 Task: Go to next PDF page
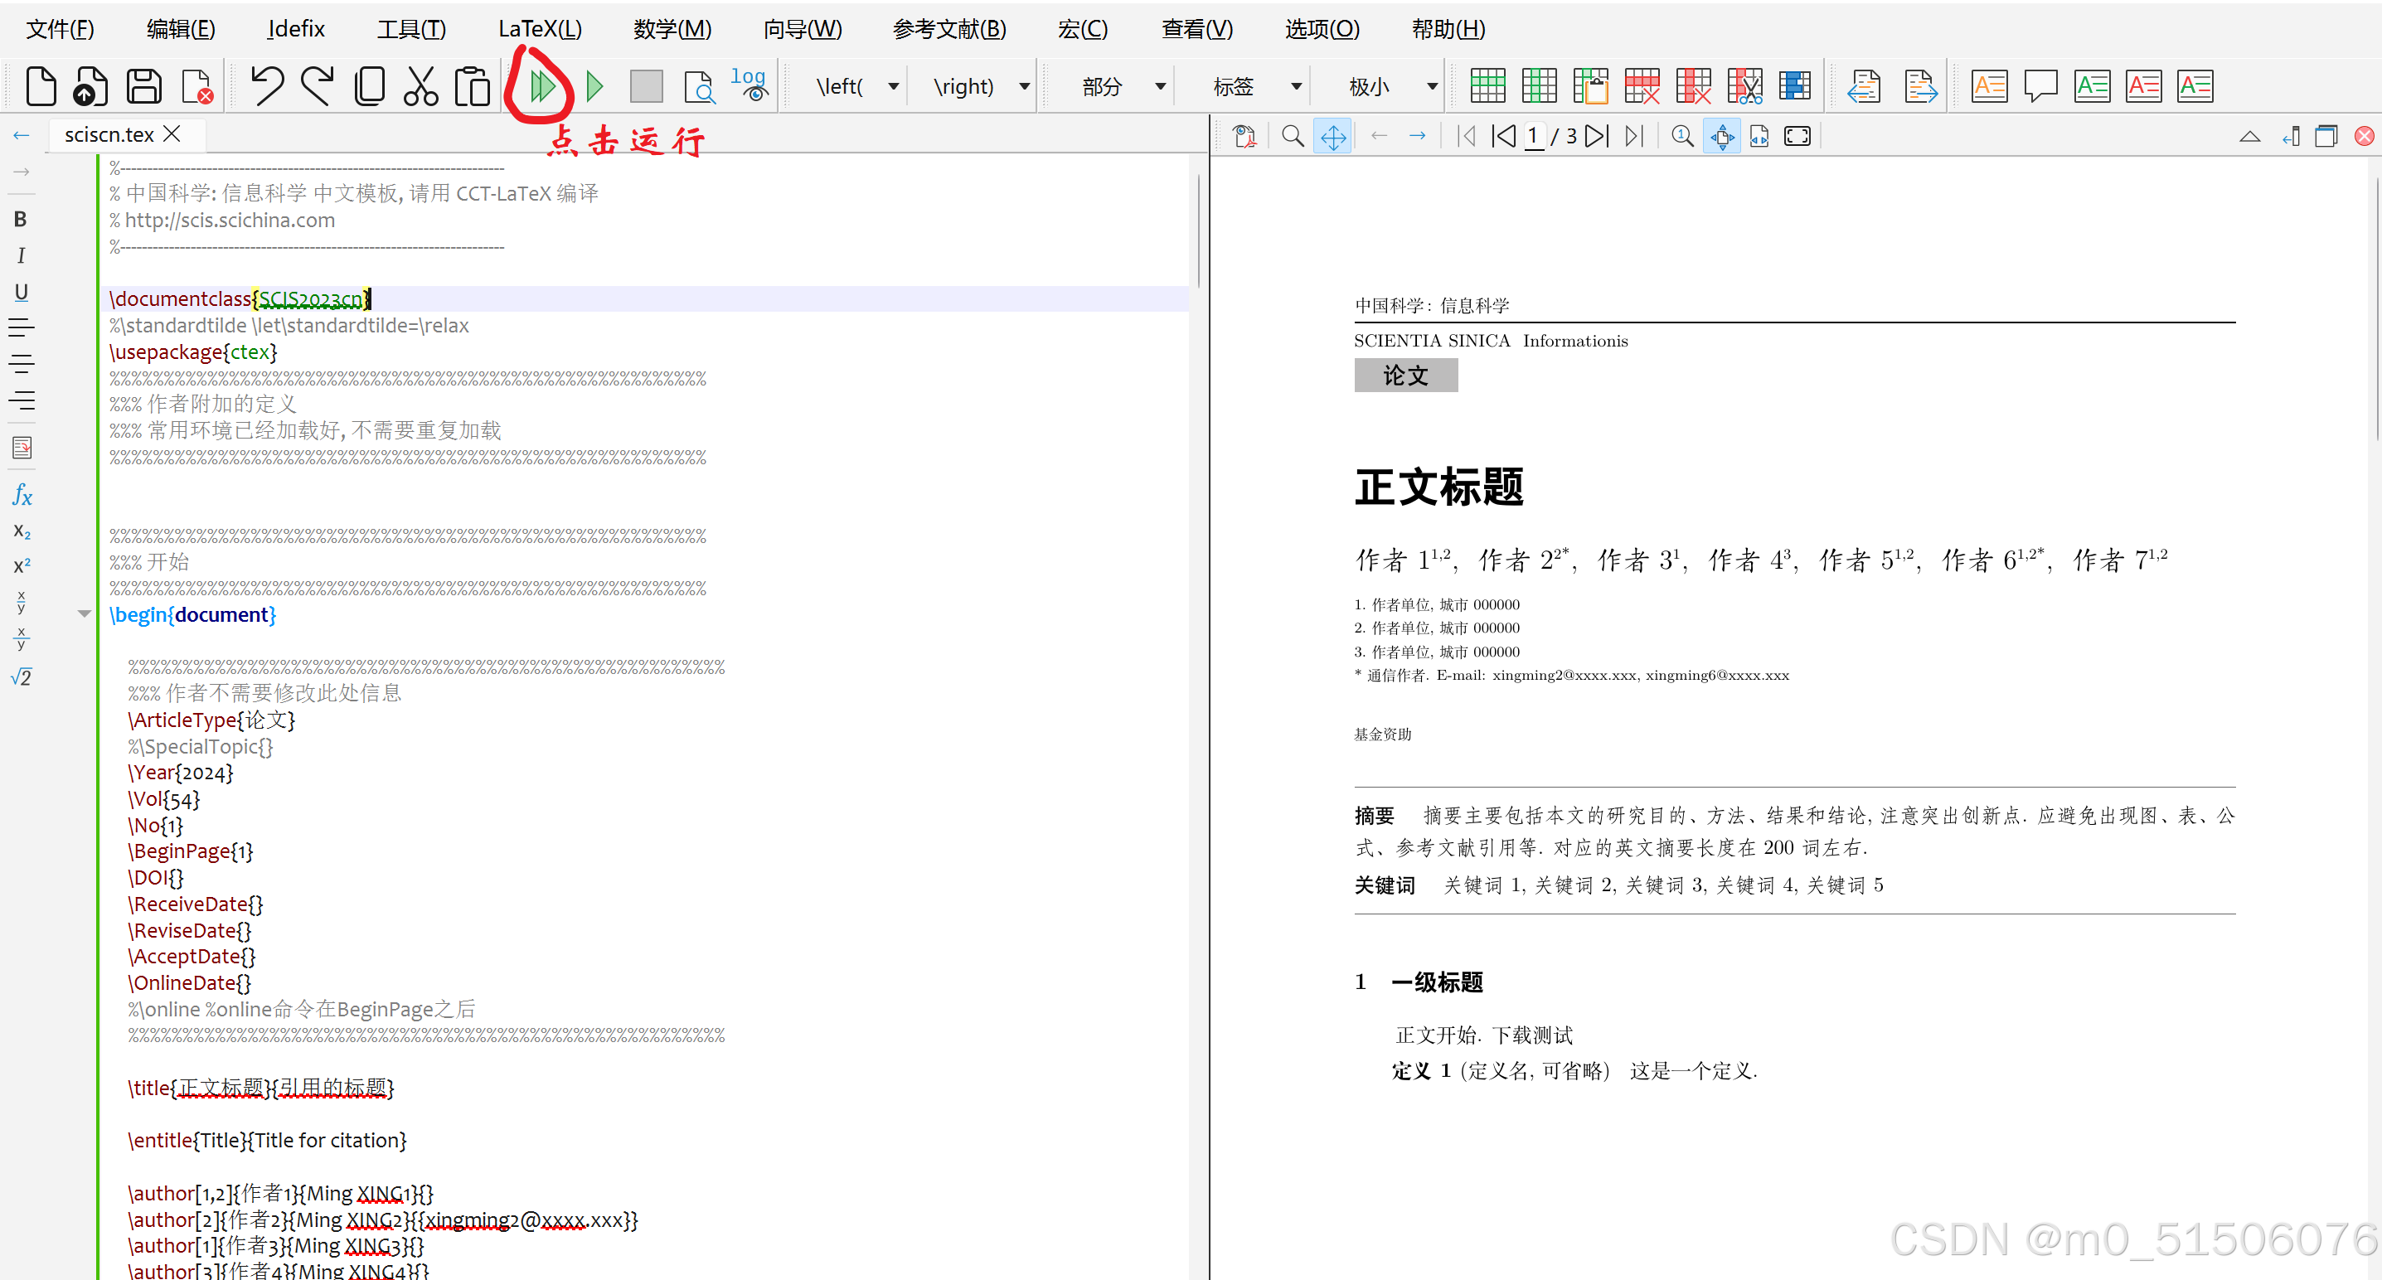(1596, 137)
